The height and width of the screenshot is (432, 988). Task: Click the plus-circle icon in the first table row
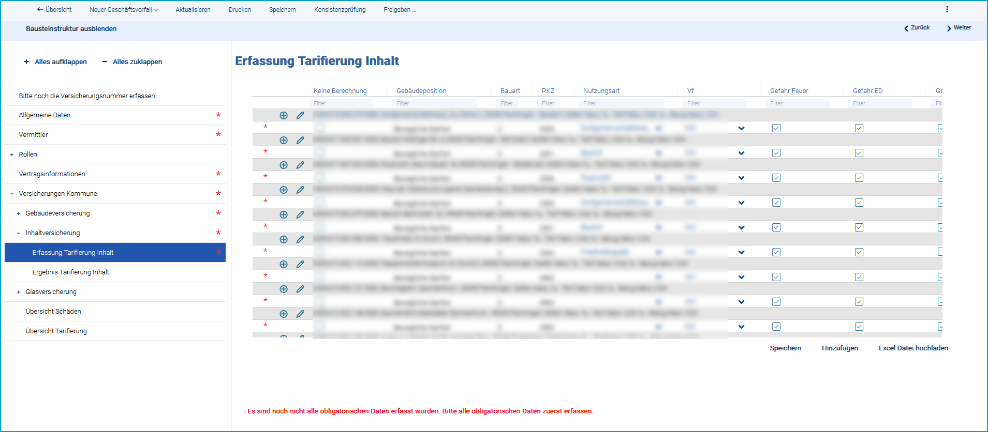click(284, 115)
